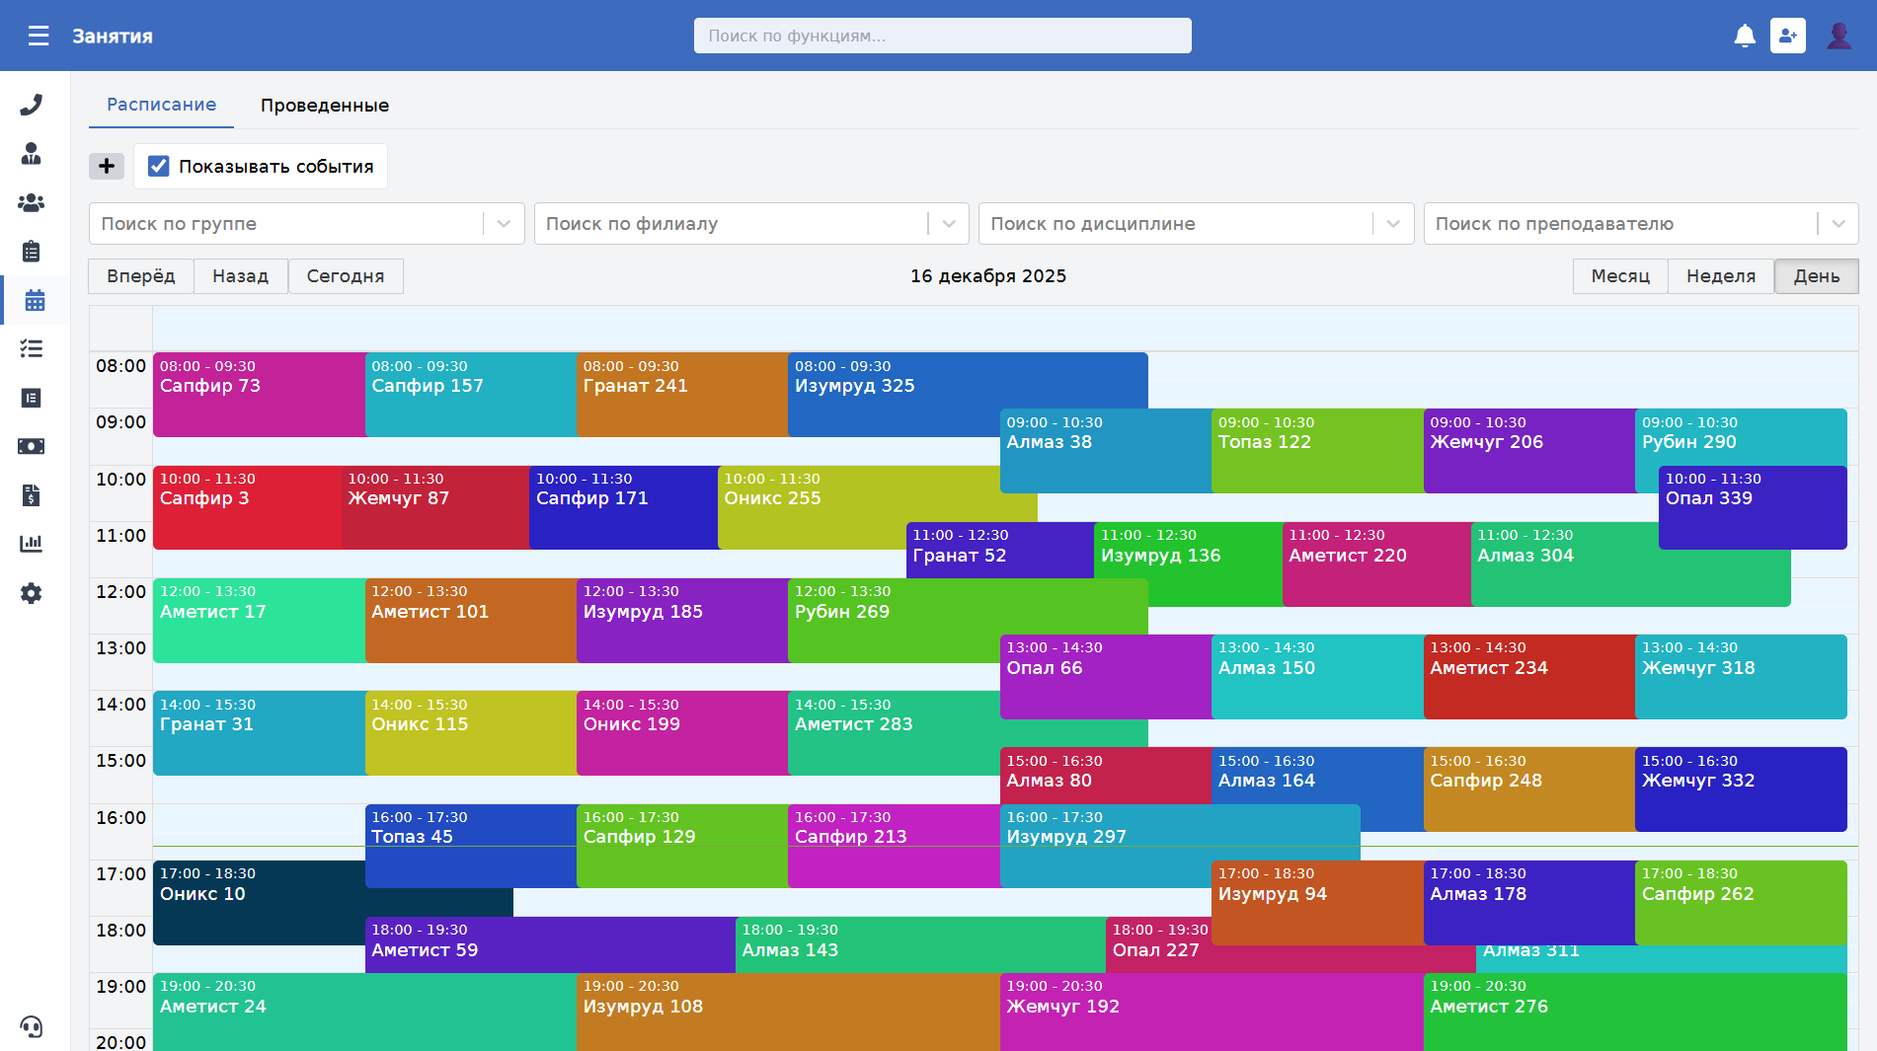
Task: Open the user profile avatar
Action: pyautogui.click(x=1838, y=37)
